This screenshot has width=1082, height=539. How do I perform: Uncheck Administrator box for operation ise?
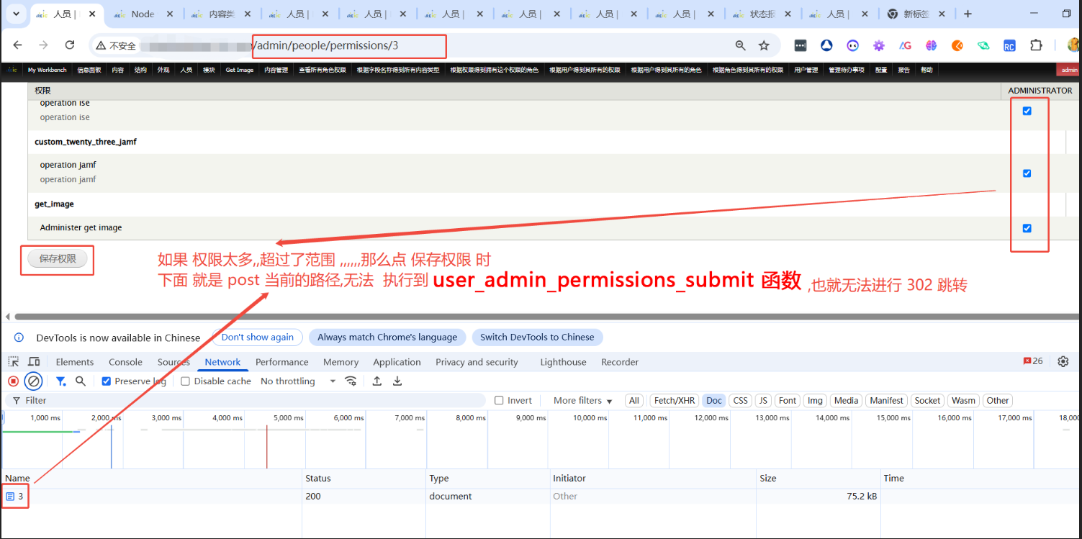[x=1027, y=111]
